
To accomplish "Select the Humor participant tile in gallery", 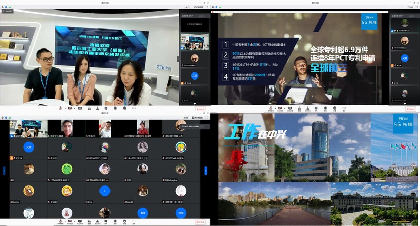I will 28,193.
